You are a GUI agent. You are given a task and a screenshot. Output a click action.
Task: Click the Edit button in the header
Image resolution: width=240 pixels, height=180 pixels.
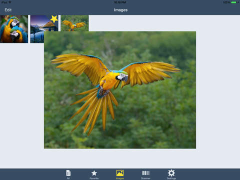[8, 10]
